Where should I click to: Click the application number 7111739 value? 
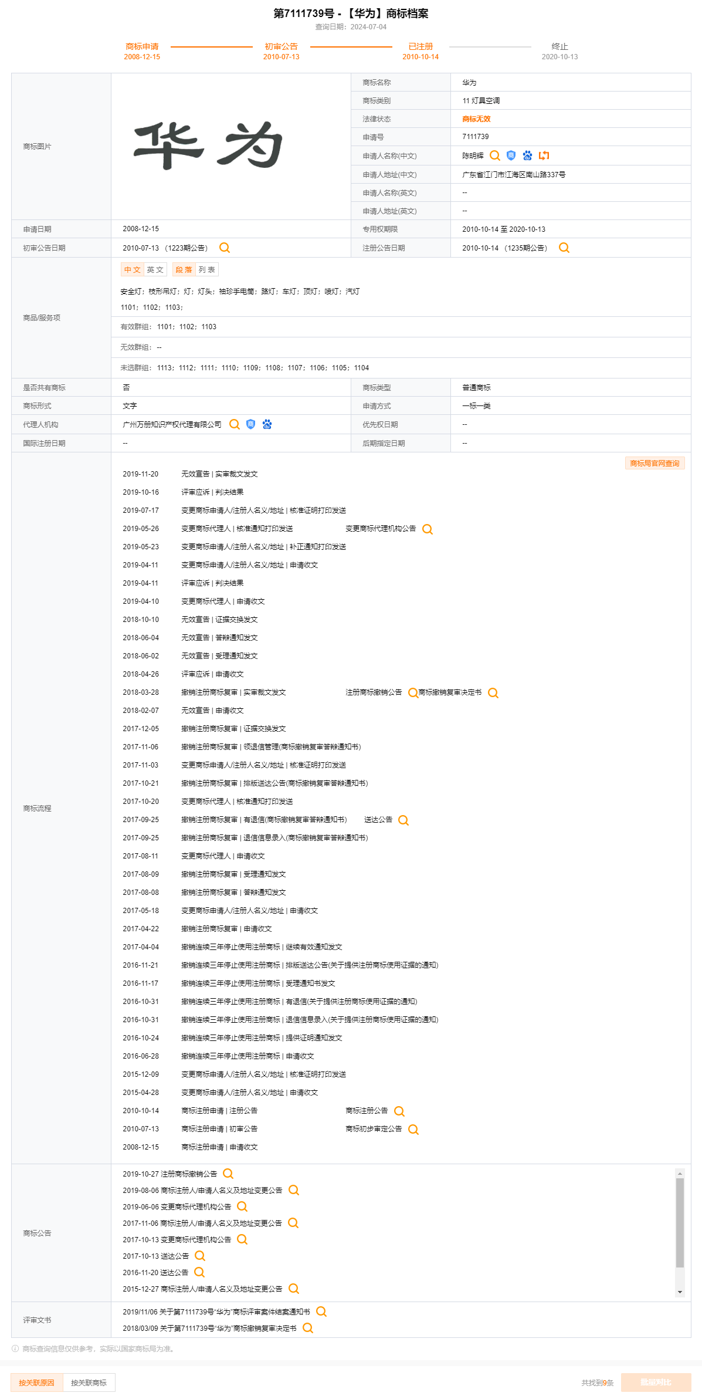point(476,137)
